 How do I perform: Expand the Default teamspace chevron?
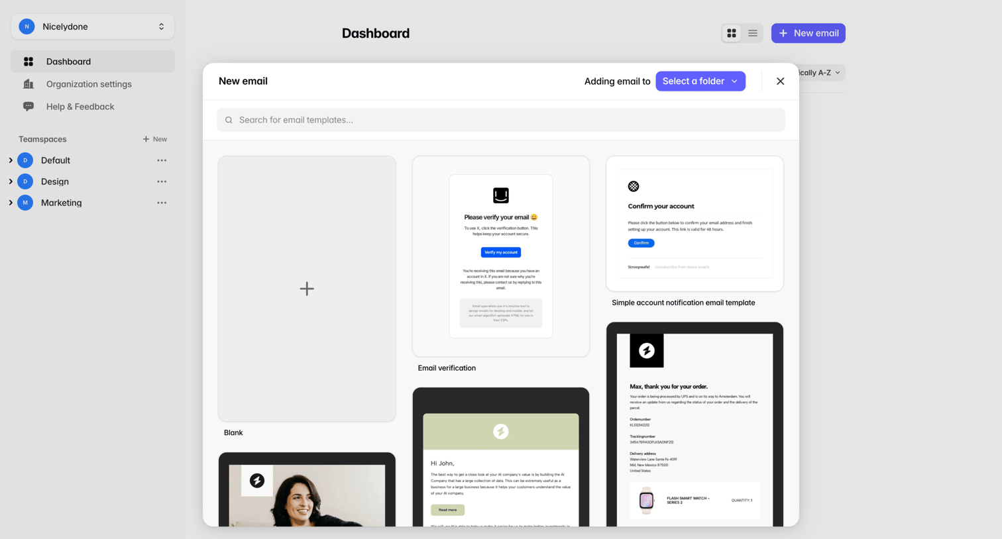point(11,160)
